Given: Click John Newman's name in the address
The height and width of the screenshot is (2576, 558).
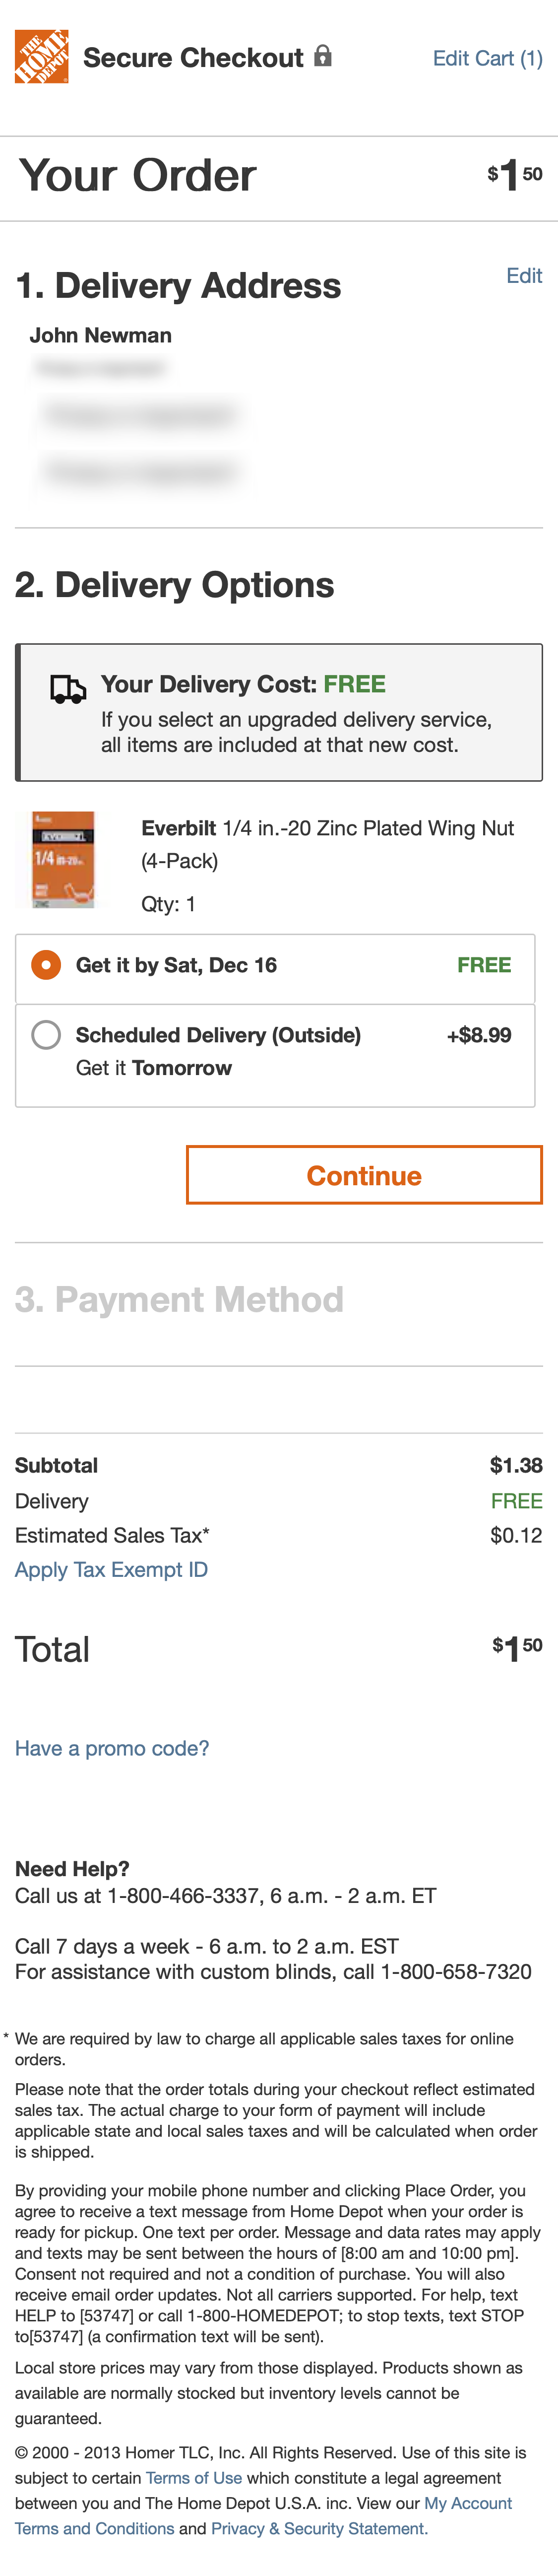Looking at the screenshot, I should click(100, 335).
